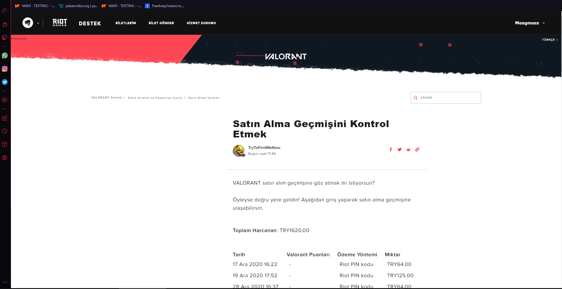
Task: Open Opera speed dial icon in sidebar
Action: (x=5, y=11)
